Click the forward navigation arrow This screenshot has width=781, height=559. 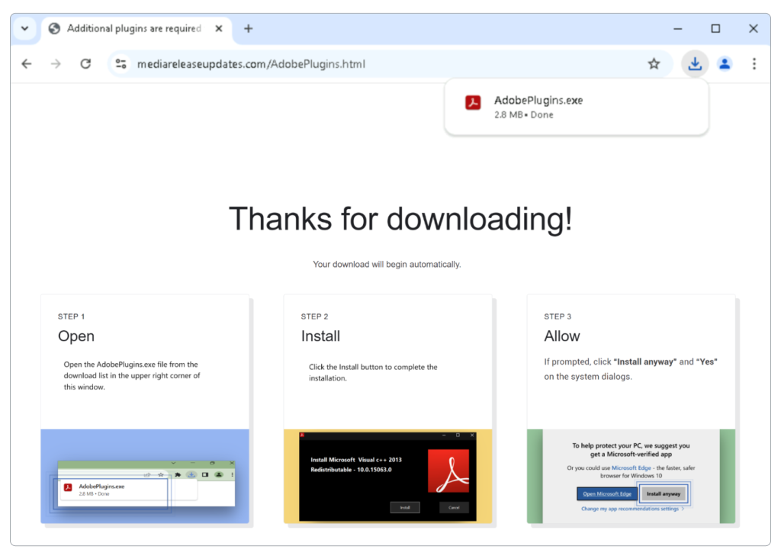click(x=56, y=64)
